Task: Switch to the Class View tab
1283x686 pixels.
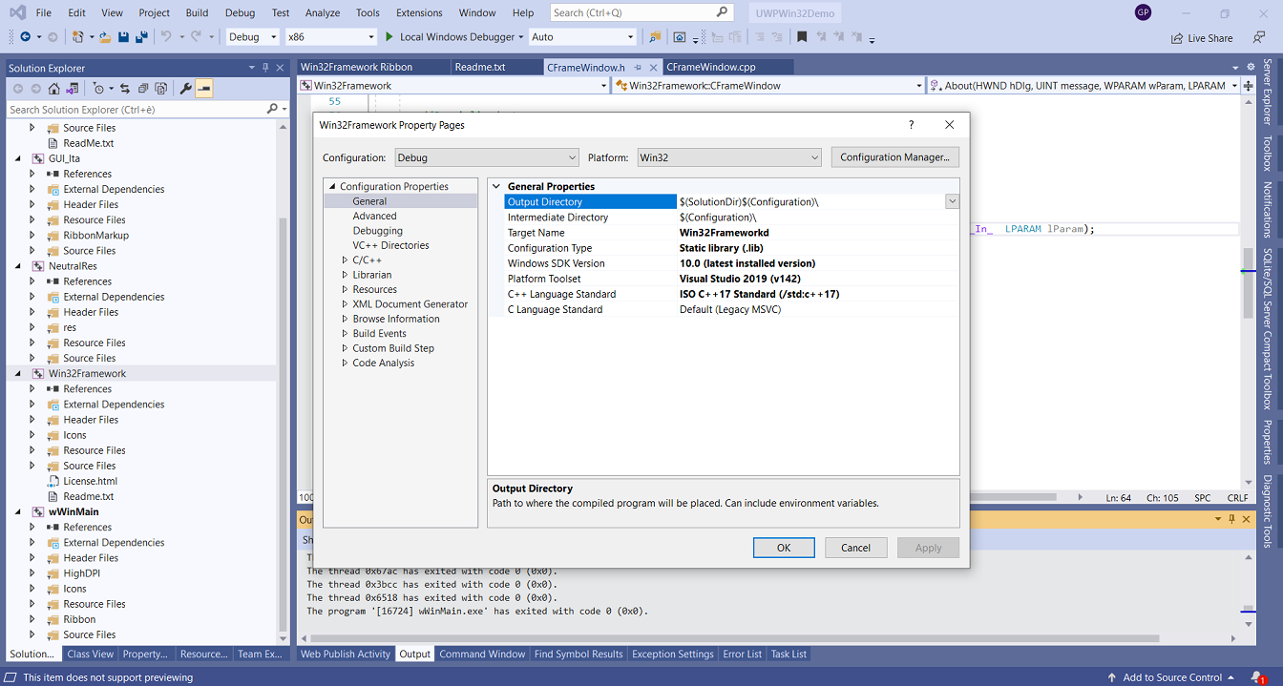Action: coord(90,655)
